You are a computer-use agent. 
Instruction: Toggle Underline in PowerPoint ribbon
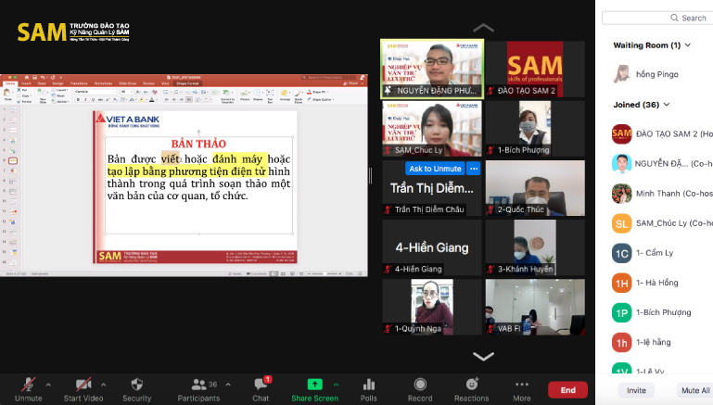coord(93,99)
